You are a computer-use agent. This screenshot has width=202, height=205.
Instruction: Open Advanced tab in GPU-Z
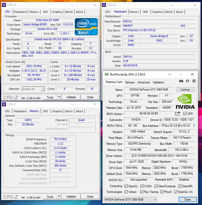144,82
